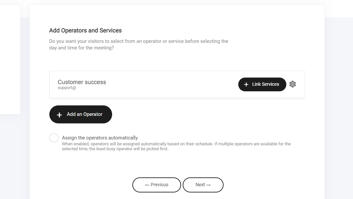Click the question text about selecting operator or service
This screenshot has height=199, width=353.
click(139, 45)
